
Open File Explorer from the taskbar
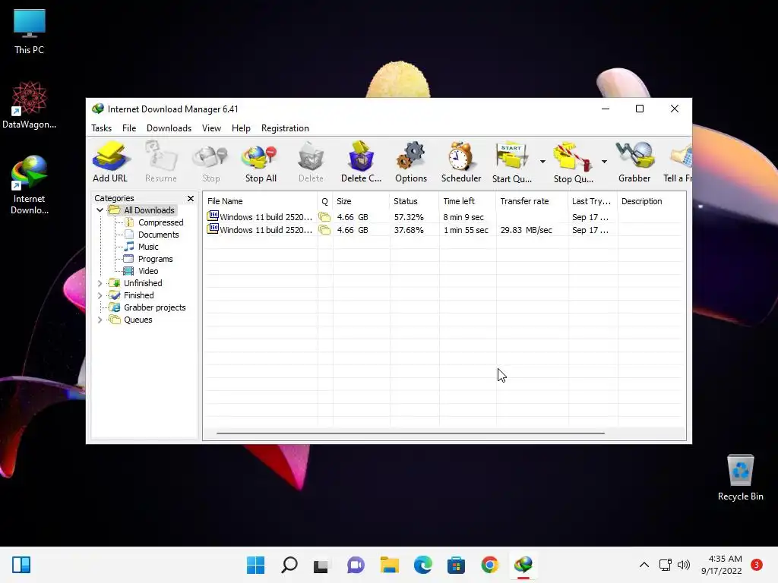tap(390, 565)
